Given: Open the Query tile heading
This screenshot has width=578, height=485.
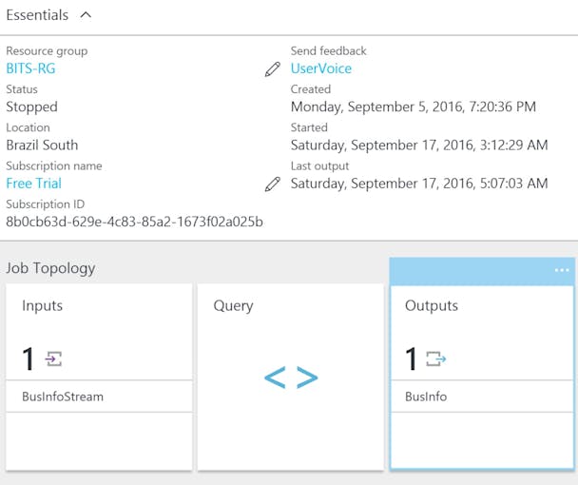Looking at the screenshot, I should point(233,306).
